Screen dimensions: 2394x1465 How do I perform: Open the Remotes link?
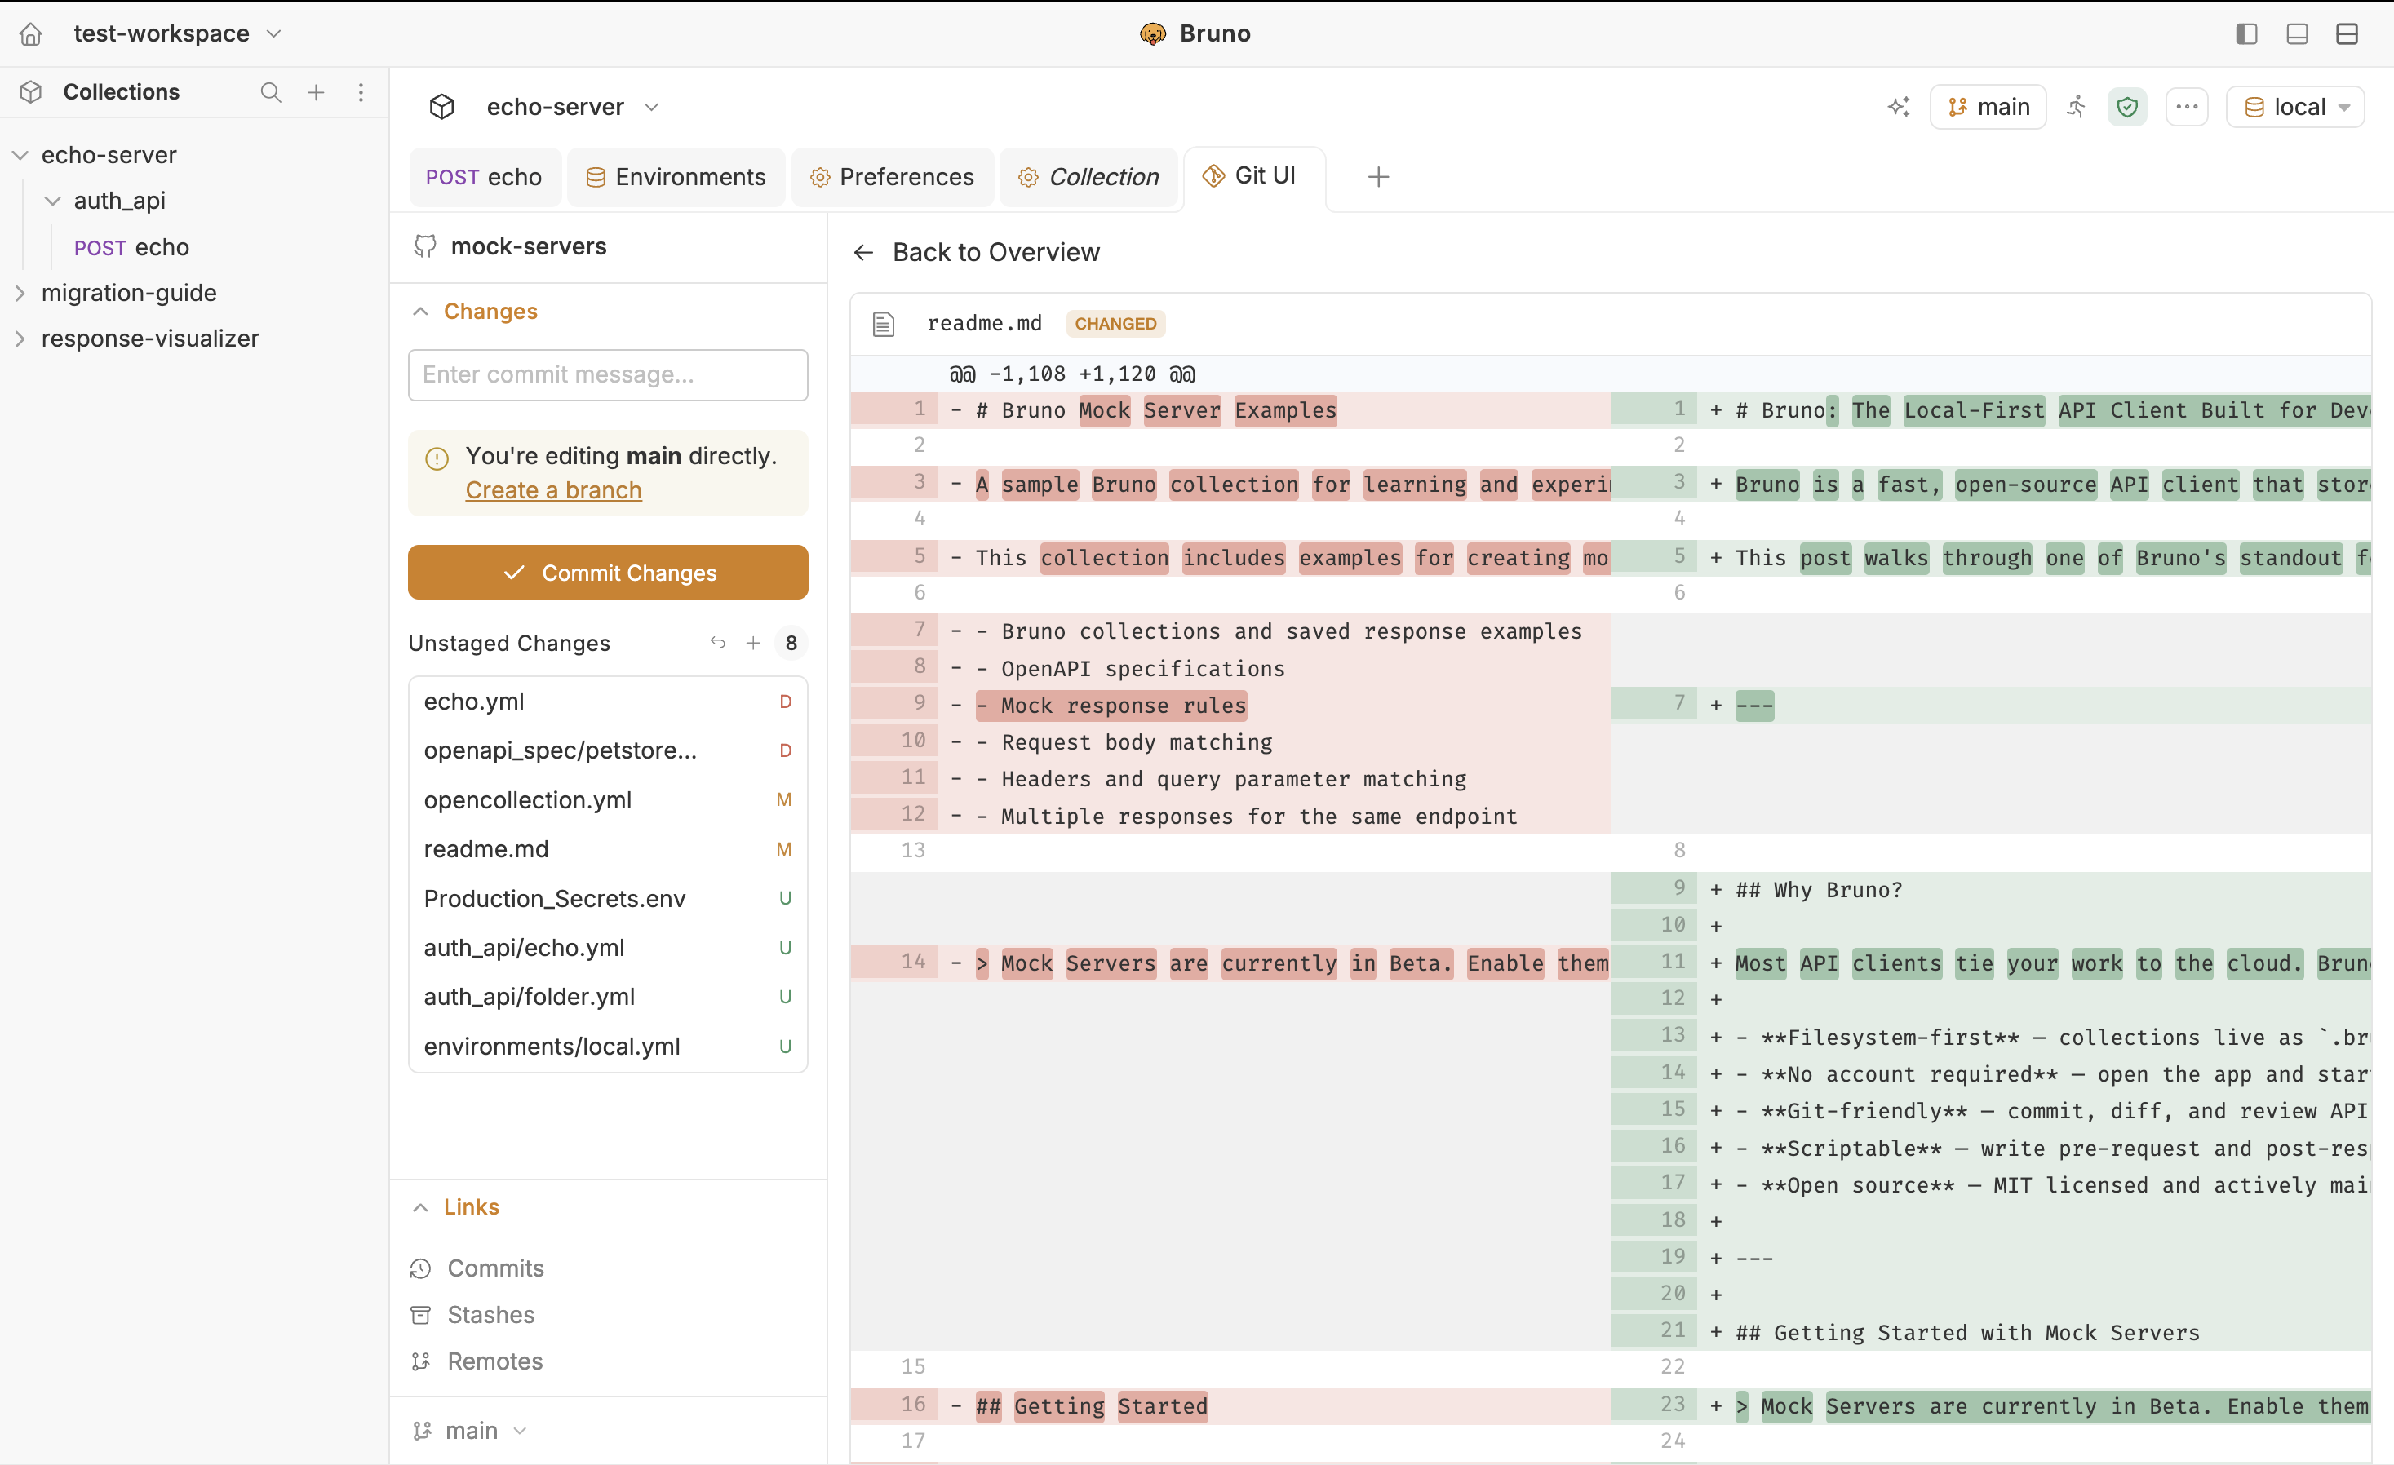click(494, 1362)
